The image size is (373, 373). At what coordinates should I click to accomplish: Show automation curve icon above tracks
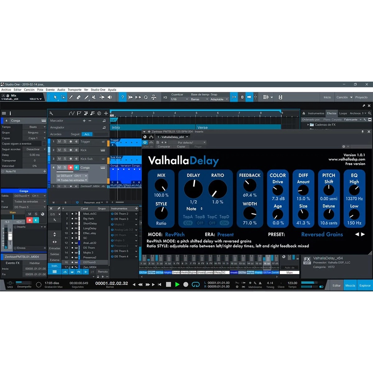pos(71,114)
